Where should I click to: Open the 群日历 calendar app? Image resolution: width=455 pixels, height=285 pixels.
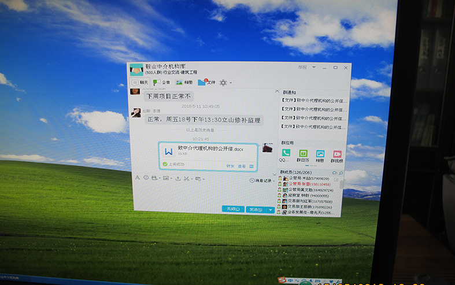(x=302, y=154)
